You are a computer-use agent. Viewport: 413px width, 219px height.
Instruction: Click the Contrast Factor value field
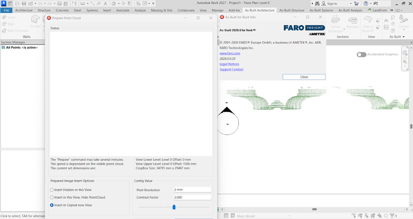(x=192, y=197)
